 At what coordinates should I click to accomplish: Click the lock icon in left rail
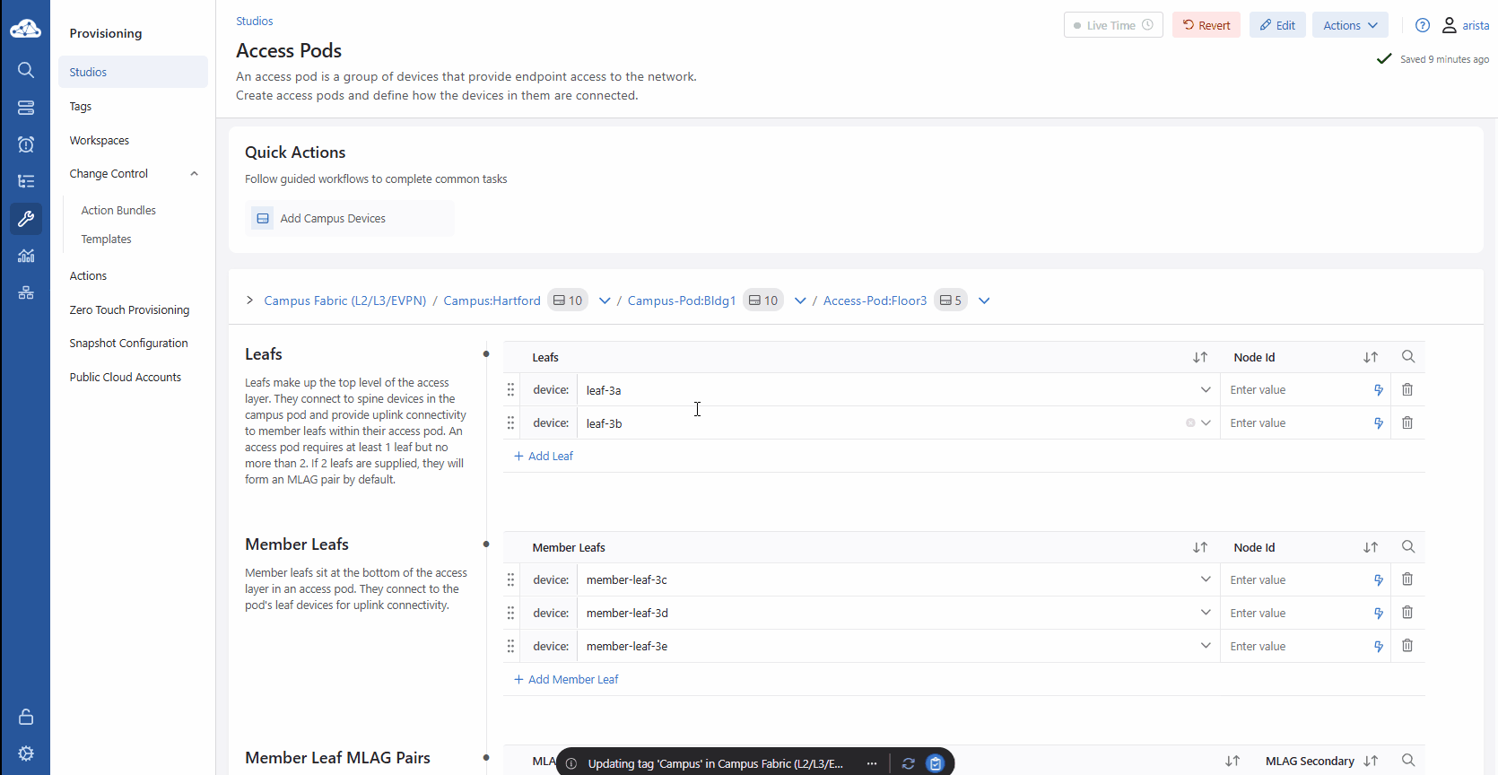[26, 717]
